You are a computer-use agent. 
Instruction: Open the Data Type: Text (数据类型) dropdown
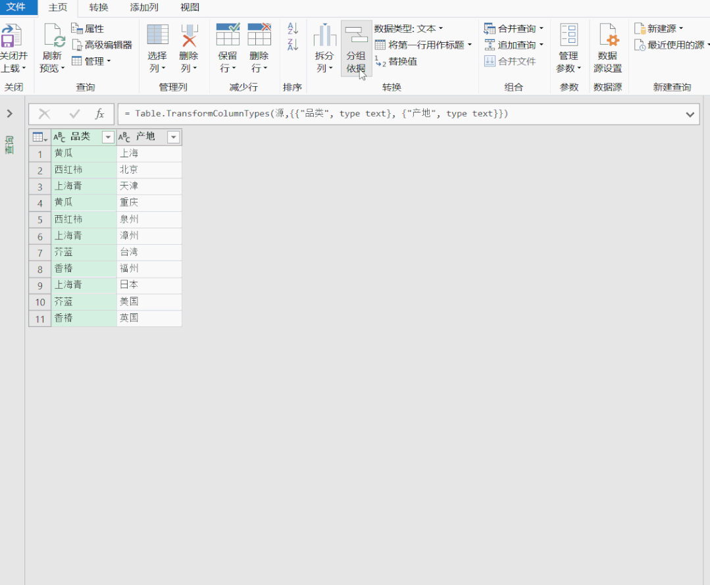[x=409, y=28]
